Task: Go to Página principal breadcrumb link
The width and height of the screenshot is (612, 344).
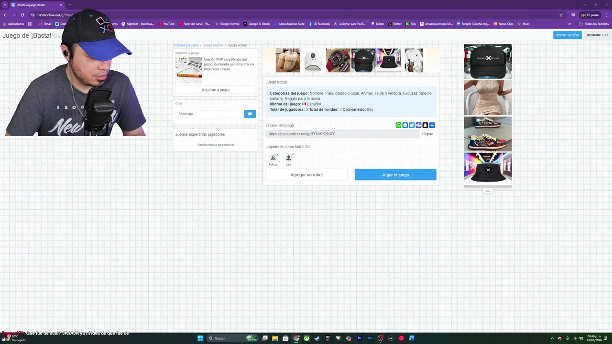Action: tap(186, 45)
